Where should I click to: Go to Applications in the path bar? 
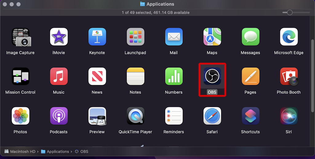(x=58, y=152)
